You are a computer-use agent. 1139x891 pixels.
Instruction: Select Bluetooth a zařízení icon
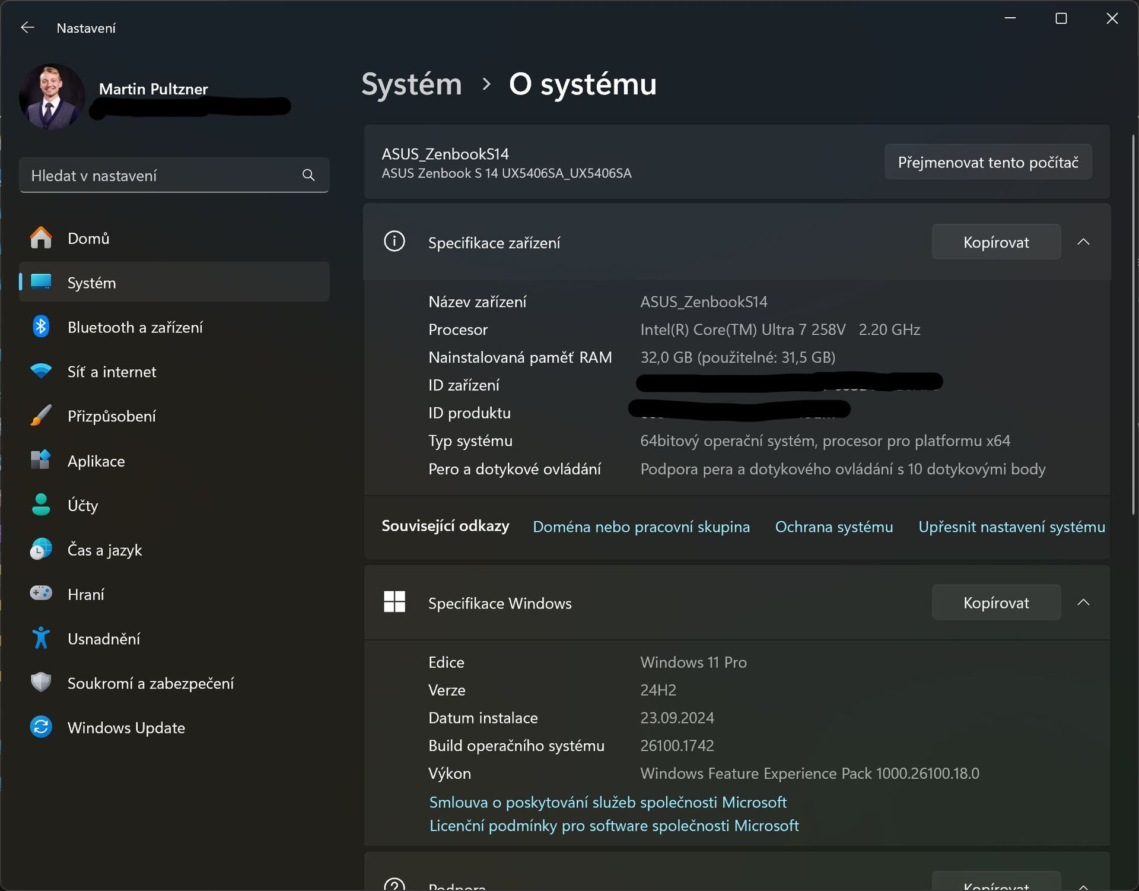pos(41,326)
